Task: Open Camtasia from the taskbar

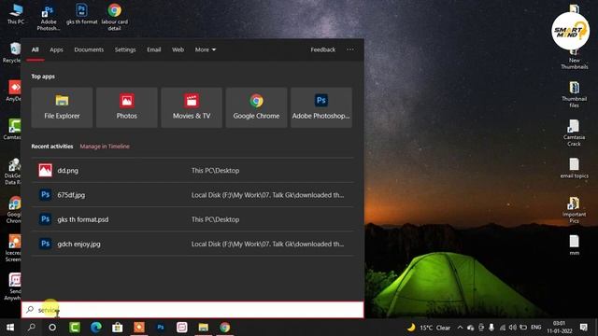Action: point(75,328)
